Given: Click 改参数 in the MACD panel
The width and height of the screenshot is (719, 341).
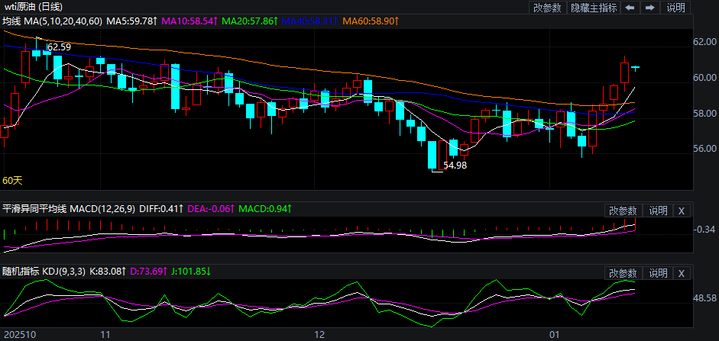Looking at the screenshot, I should (x=623, y=211).
